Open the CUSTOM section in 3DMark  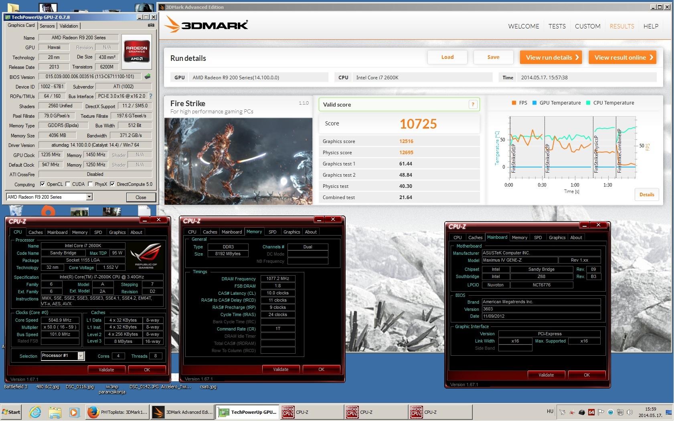(x=587, y=26)
